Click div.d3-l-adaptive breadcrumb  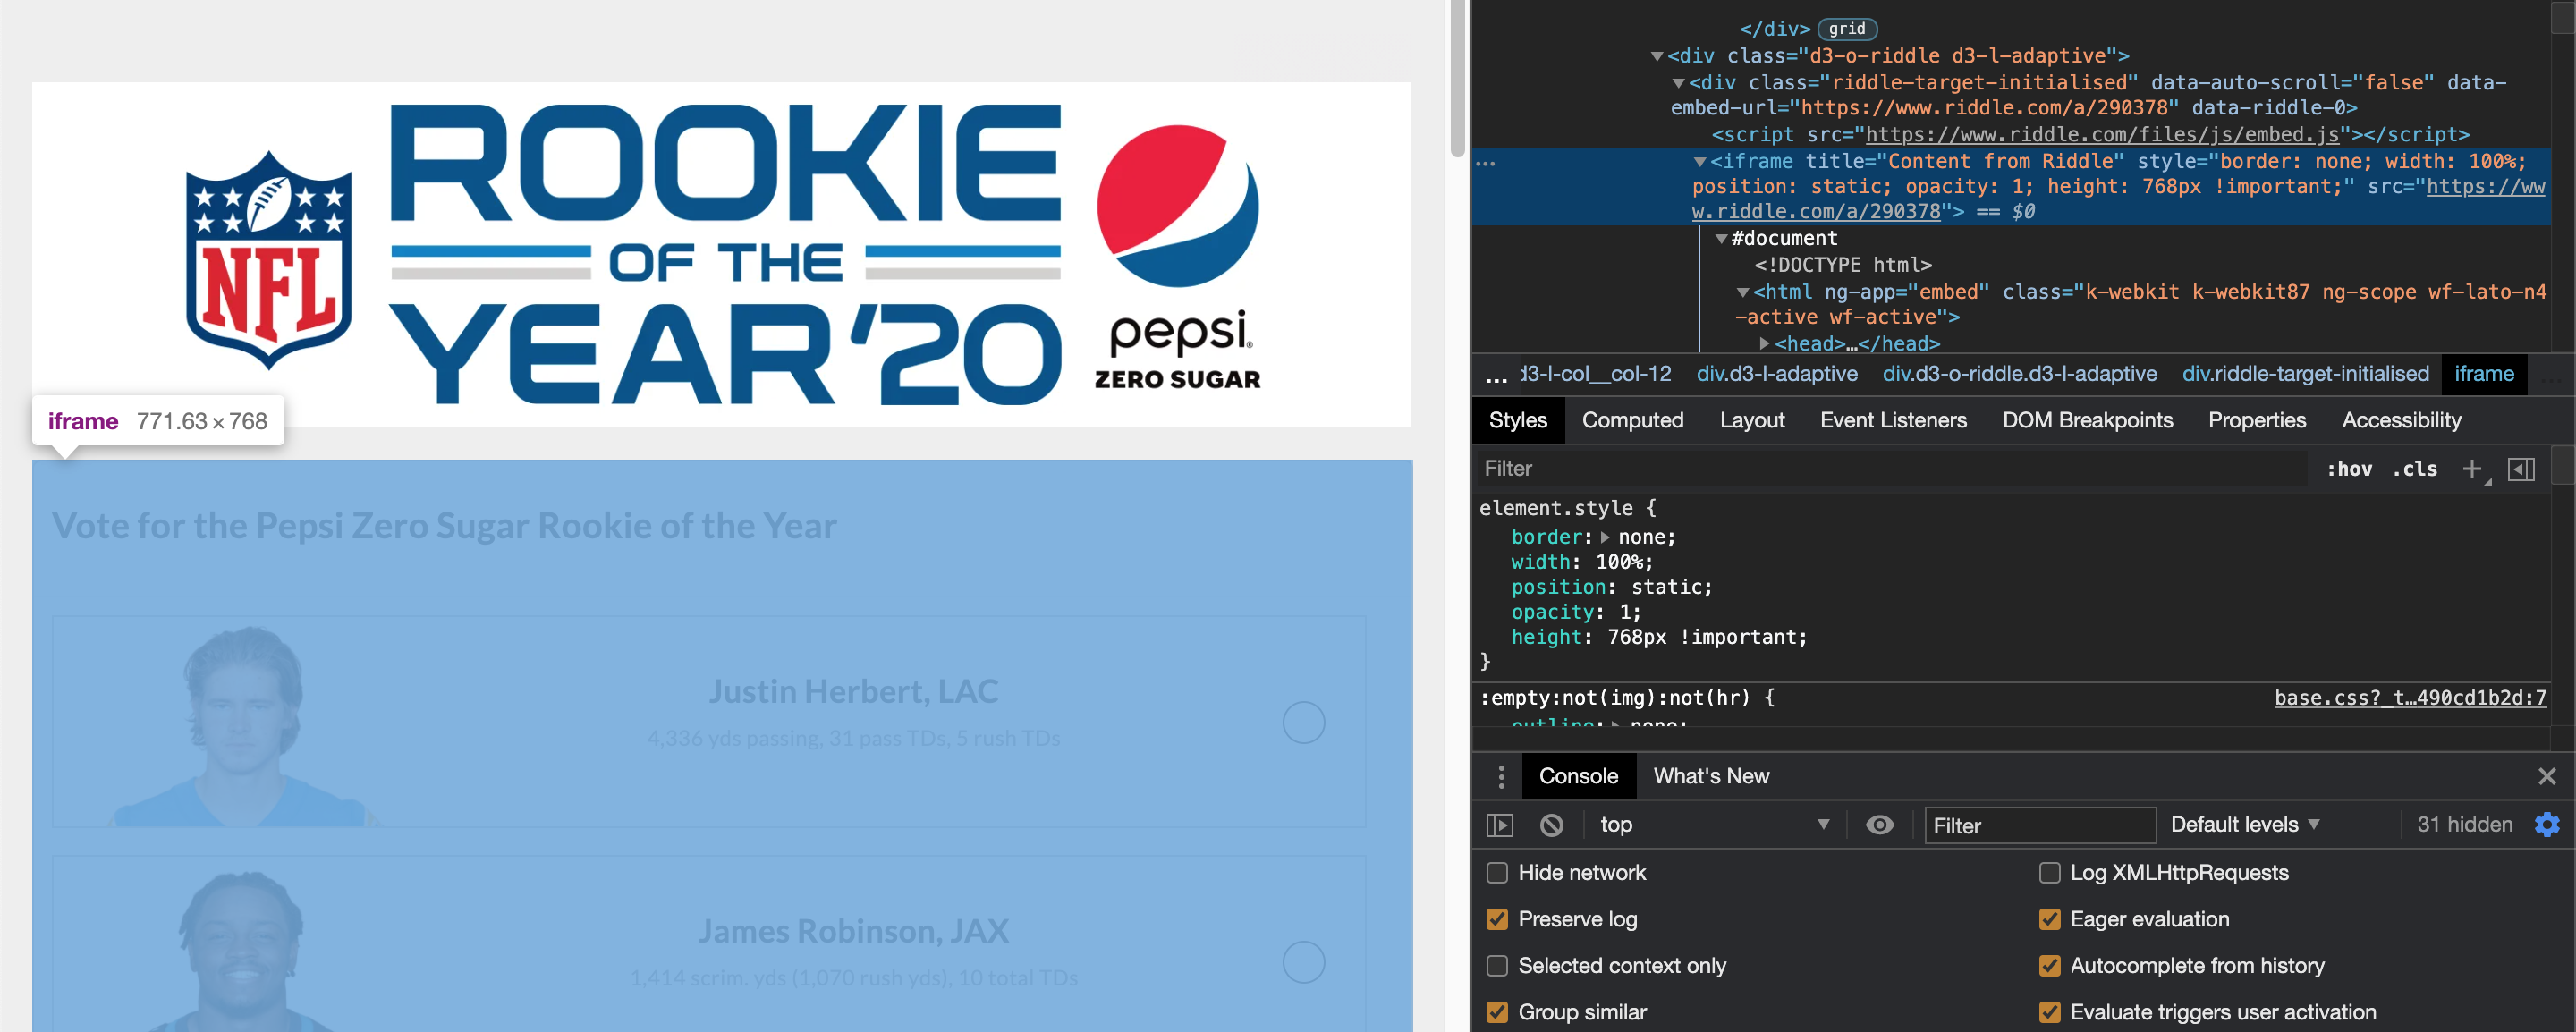[1776, 375]
